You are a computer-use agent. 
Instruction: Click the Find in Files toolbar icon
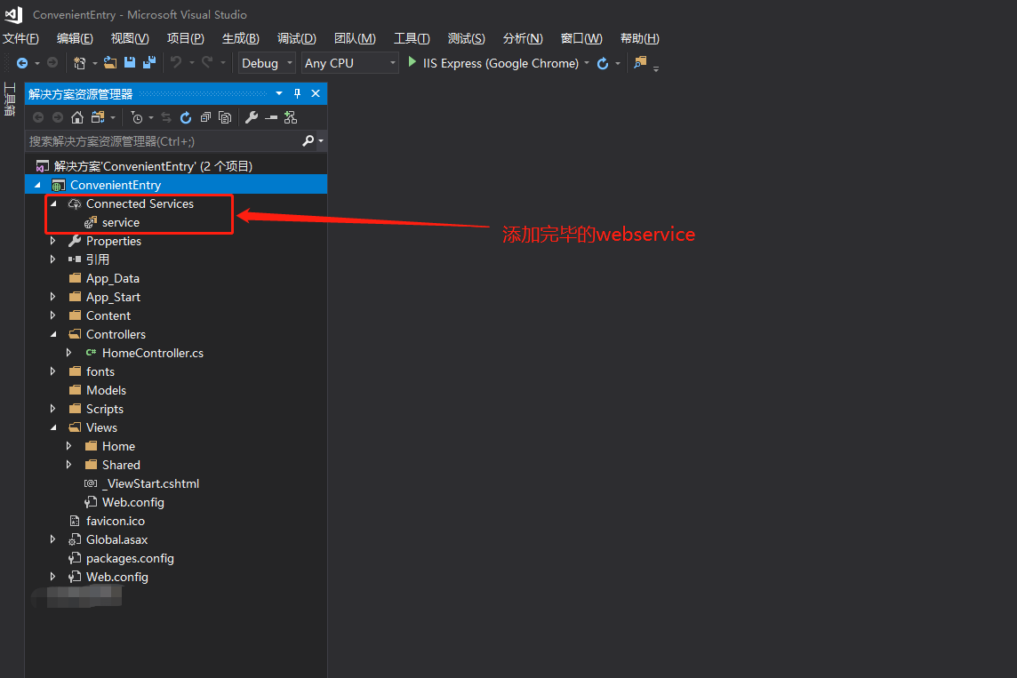[x=640, y=63]
